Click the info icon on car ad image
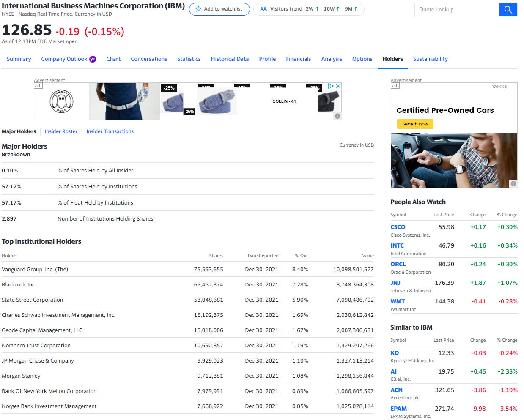 pos(513,184)
